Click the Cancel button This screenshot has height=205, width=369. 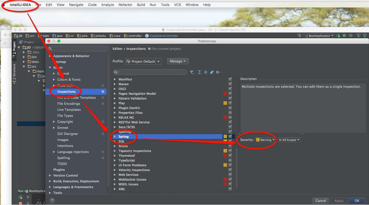[x=321, y=201]
